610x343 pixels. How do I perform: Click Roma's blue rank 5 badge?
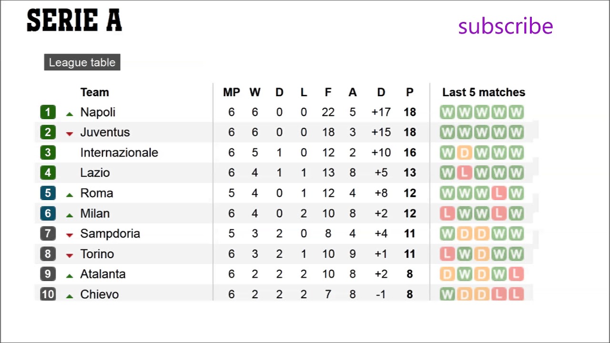point(48,193)
